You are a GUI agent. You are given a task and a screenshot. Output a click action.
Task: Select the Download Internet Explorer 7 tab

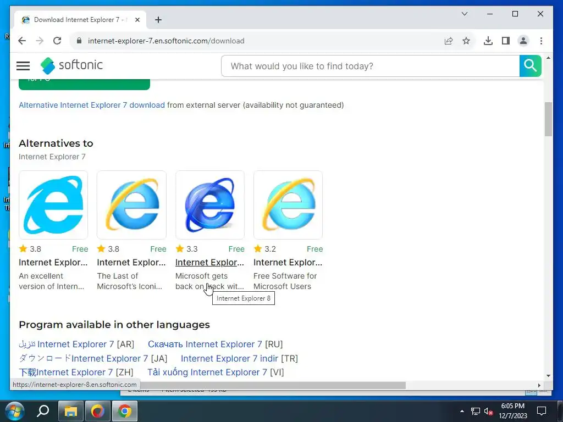point(80,20)
